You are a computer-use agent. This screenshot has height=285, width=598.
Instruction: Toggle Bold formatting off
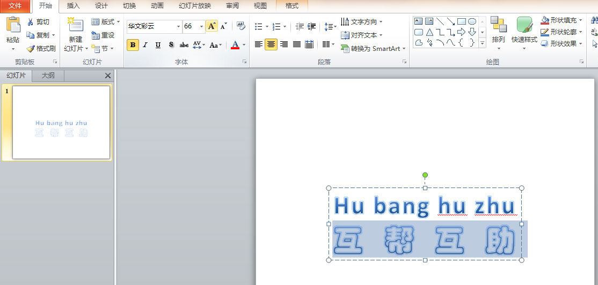pyautogui.click(x=133, y=45)
